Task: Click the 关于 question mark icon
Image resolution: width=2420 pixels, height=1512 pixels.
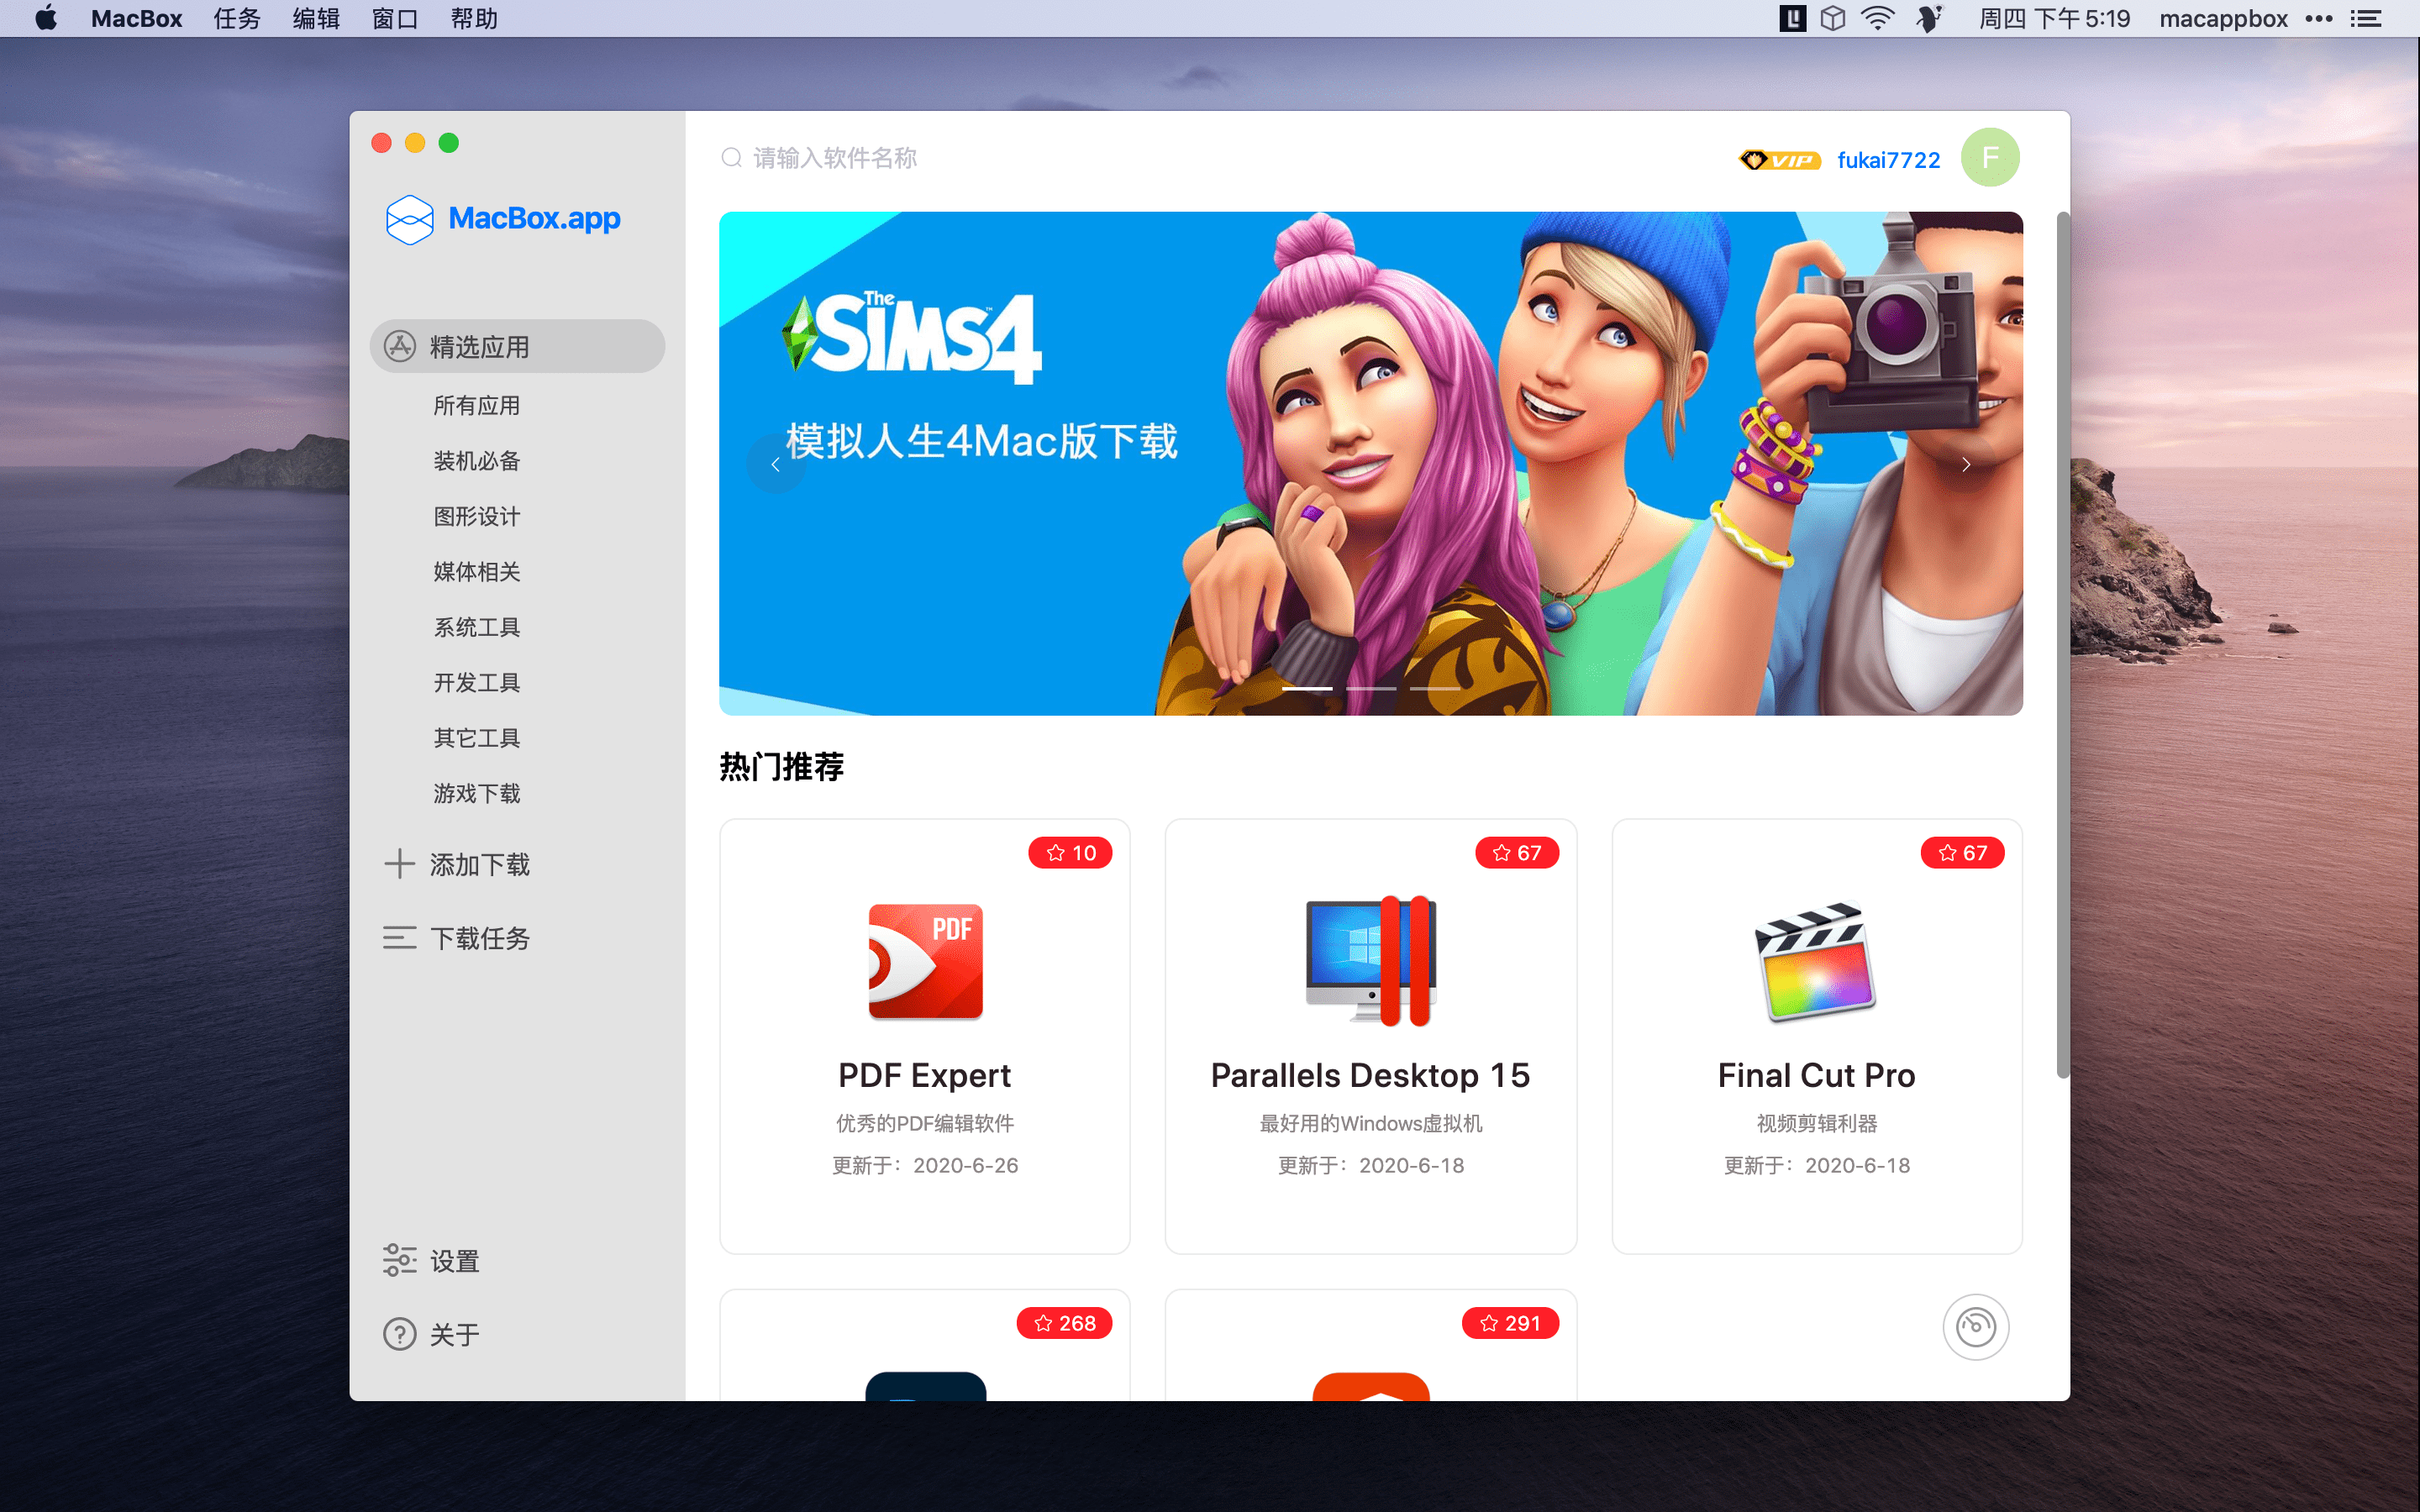Action: pyautogui.click(x=398, y=1334)
